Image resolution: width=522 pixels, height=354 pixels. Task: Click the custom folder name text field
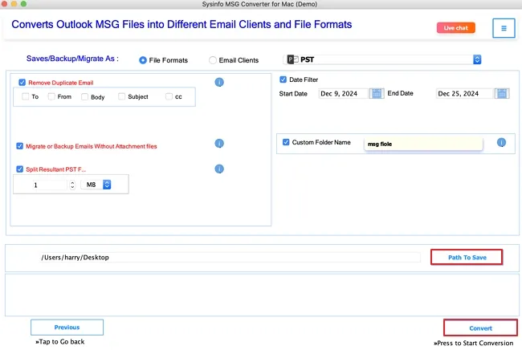[x=423, y=144]
